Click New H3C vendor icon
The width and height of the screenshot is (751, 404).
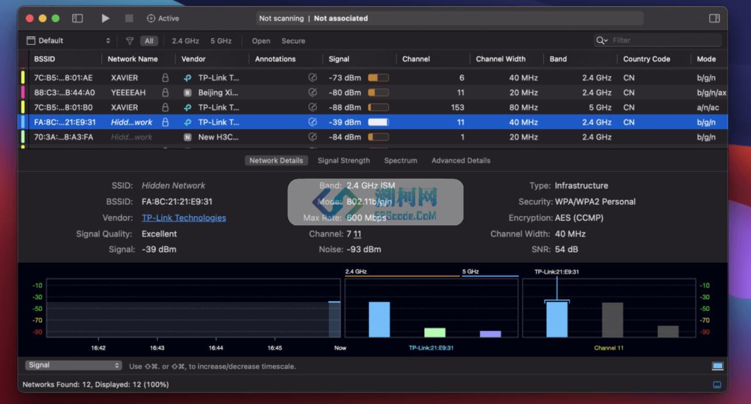[188, 137]
